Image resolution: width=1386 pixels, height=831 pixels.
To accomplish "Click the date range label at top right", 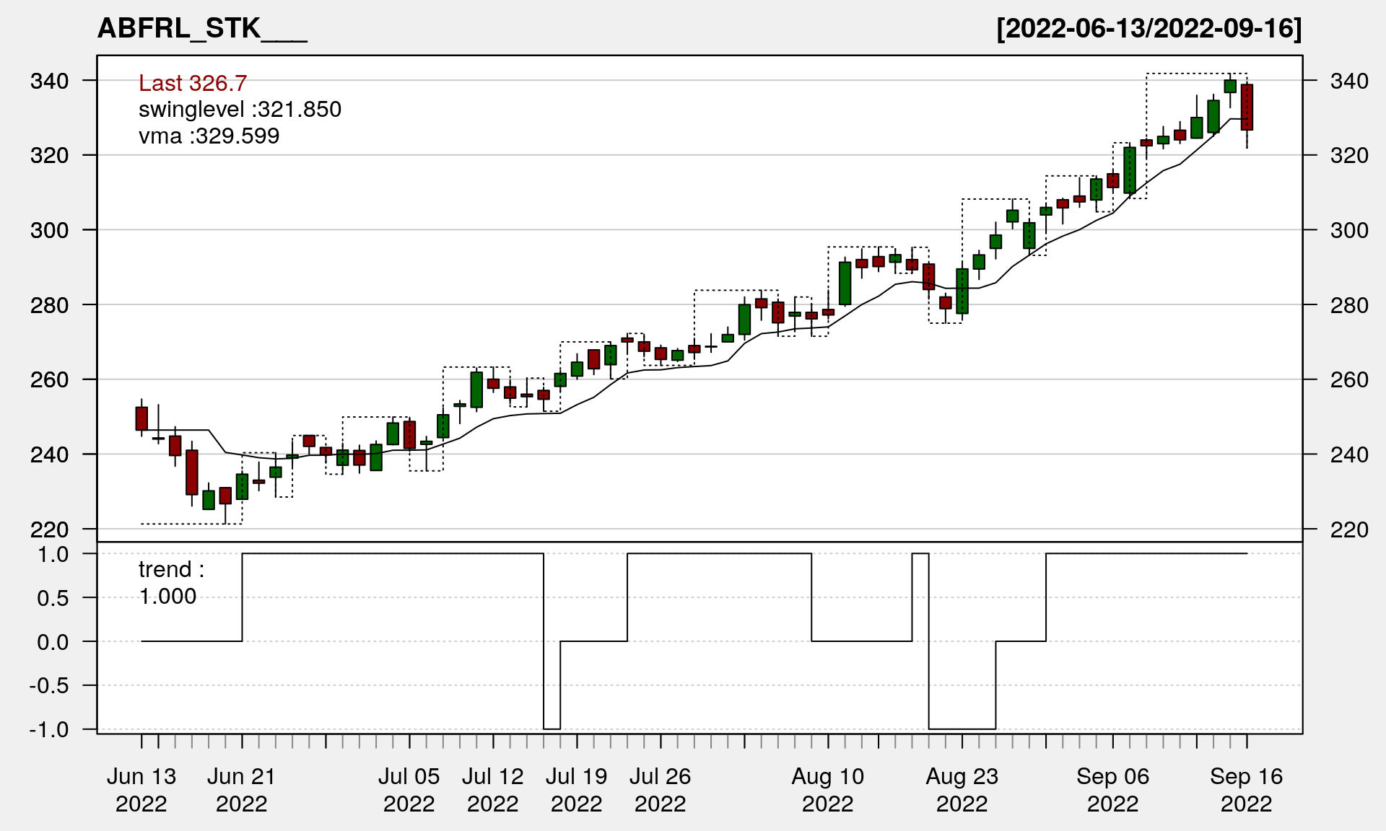I will click(x=1149, y=29).
